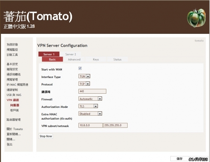Open 連線管制 in sidebar
Screen dimensions: 210x162
[12, 90]
